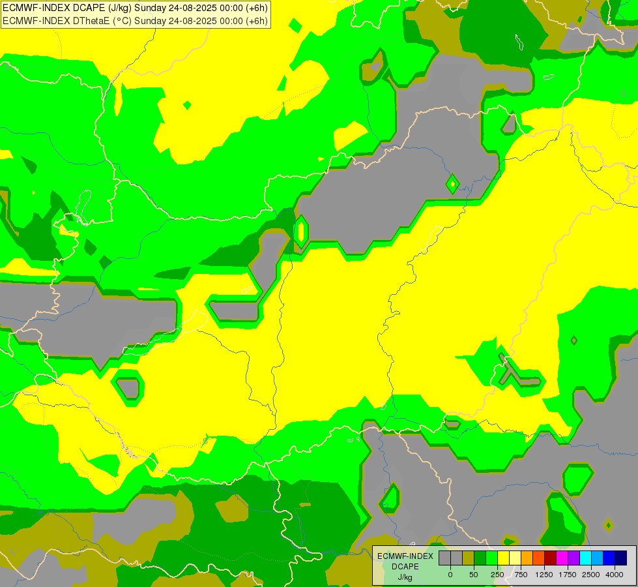Click the legend unit J/kg

point(405,577)
